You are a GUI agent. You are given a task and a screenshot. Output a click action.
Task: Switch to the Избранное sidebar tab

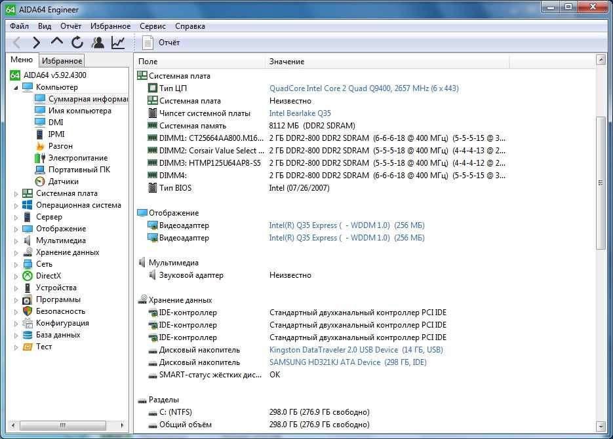pyautogui.click(x=62, y=60)
